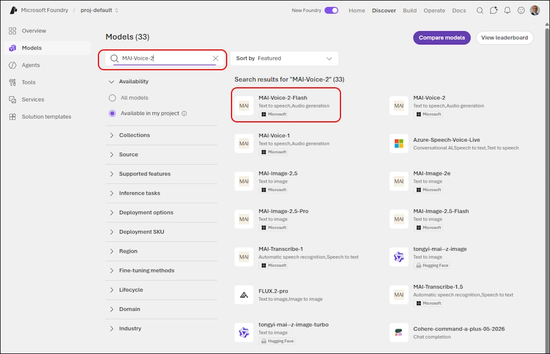Open the proj-default project switcher
The height and width of the screenshot is (354, 550).
click(x=100, y=10)
